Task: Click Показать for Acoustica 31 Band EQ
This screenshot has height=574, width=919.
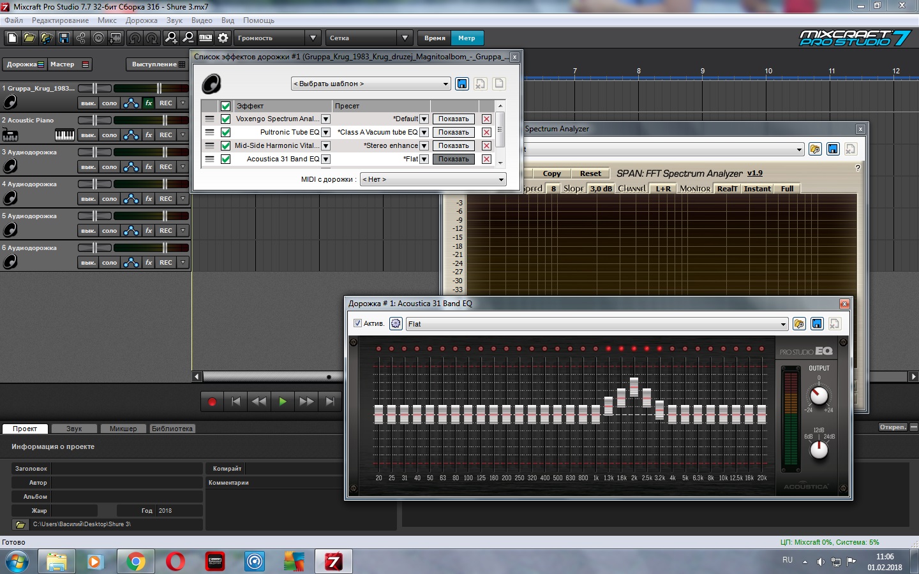Action: point(454,159)
